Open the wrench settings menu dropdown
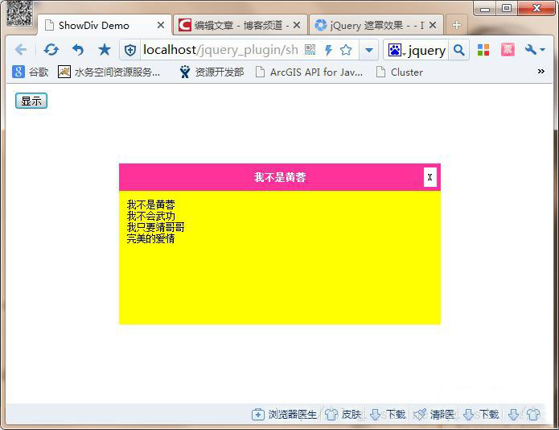The width and height of the screenshot is (559, 430). coord(535,50)
